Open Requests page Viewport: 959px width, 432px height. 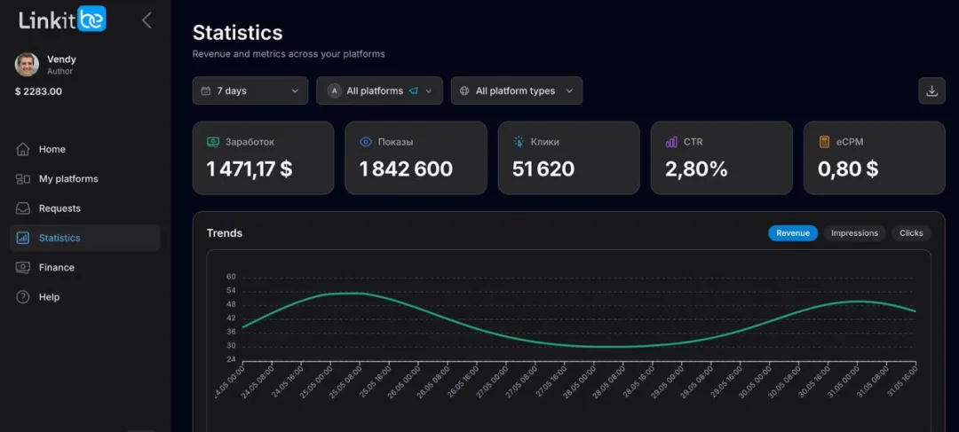(x=85, y=208)
